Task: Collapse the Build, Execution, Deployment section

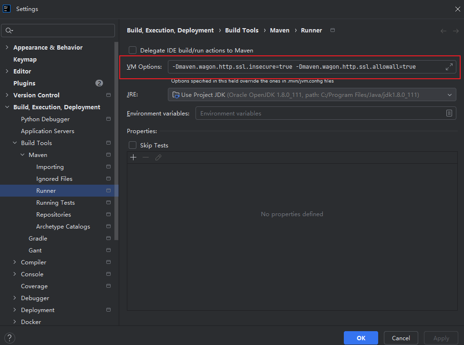Action: (x=7, y=107)
